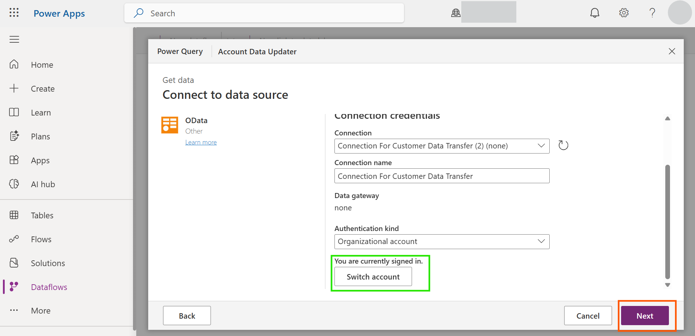Click the environment globe icon
The width and height of the screenshot is (695, 336).
click(x=455, y=13)
